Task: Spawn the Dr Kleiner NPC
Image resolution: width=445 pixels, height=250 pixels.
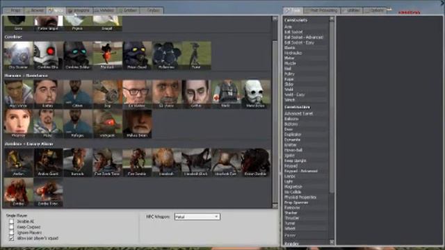Action: [137, 94]
